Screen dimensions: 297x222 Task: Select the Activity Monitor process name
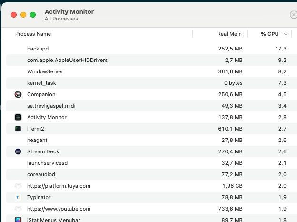[x=47, y=117]
